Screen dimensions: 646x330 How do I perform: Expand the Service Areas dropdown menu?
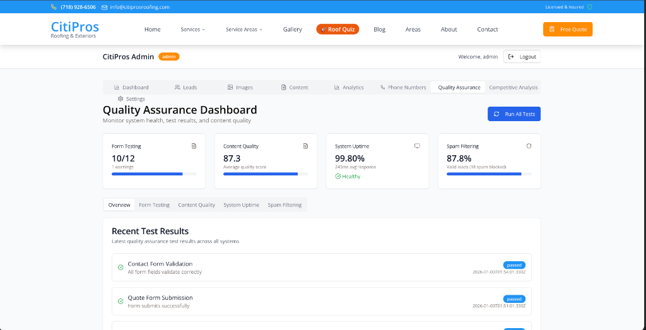[244, 30]
